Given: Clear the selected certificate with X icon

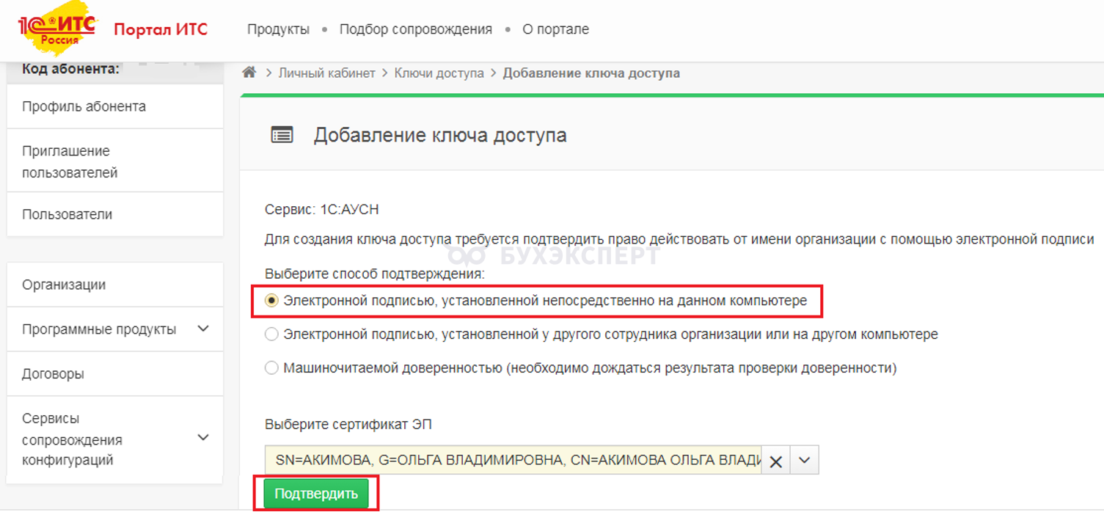Looking at the screenshot, I should (775, 461).
